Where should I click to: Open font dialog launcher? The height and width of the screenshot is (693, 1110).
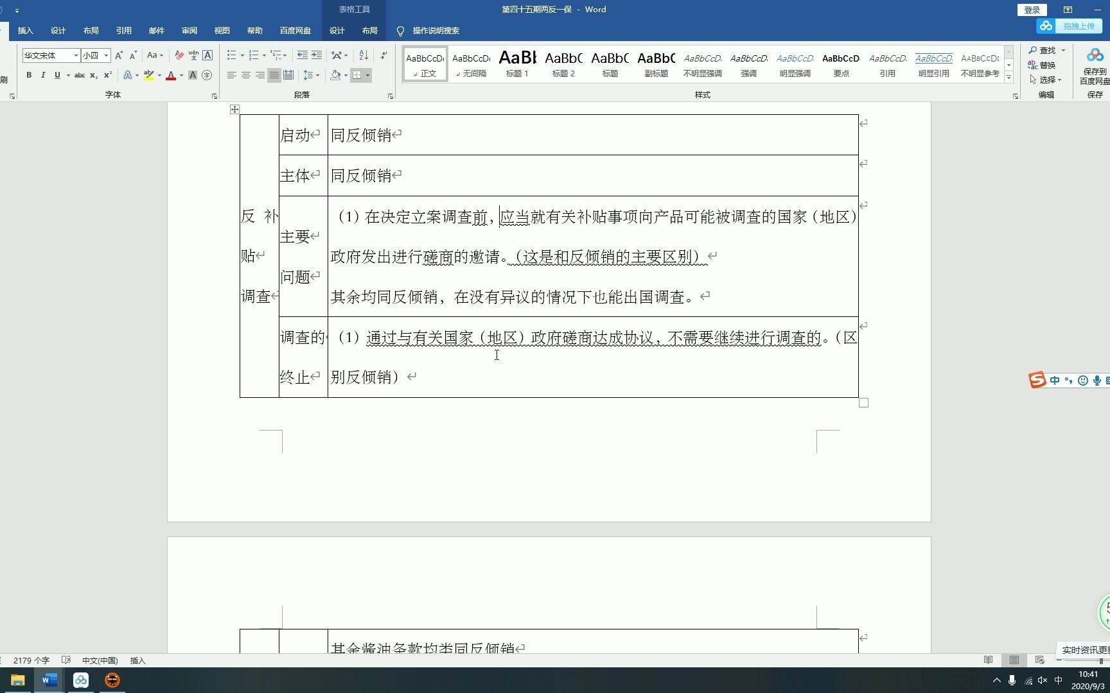tap(215, 96)
